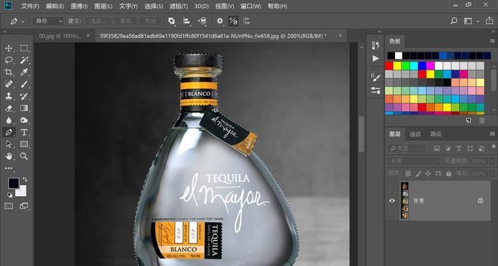Open the layer filter type dropdown
The height and width of the screenshot is (266, 498).
pos(408,148)
